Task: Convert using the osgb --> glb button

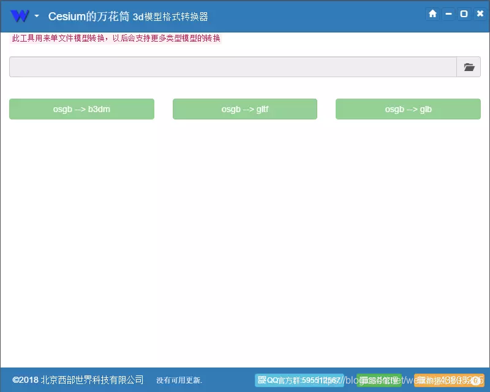Action: click(x=408, y=109)
